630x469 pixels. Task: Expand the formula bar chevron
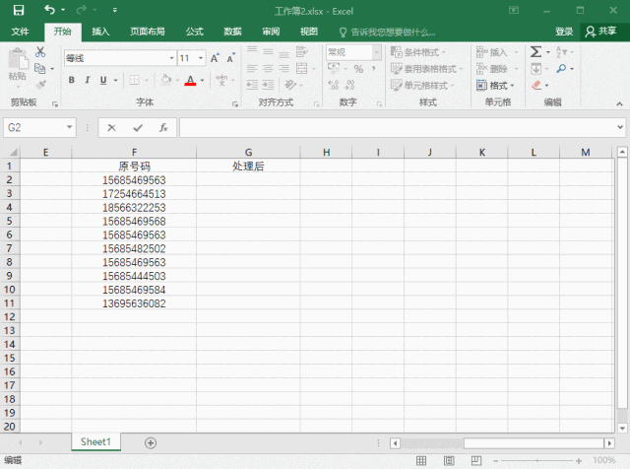[x=620, y=127]
